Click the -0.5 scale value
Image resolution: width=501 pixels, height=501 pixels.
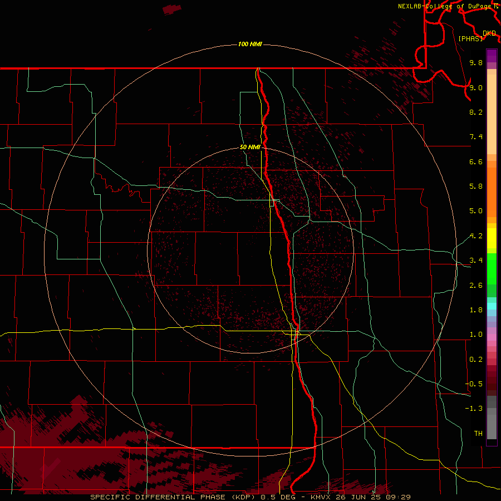[x=474, y=384]
